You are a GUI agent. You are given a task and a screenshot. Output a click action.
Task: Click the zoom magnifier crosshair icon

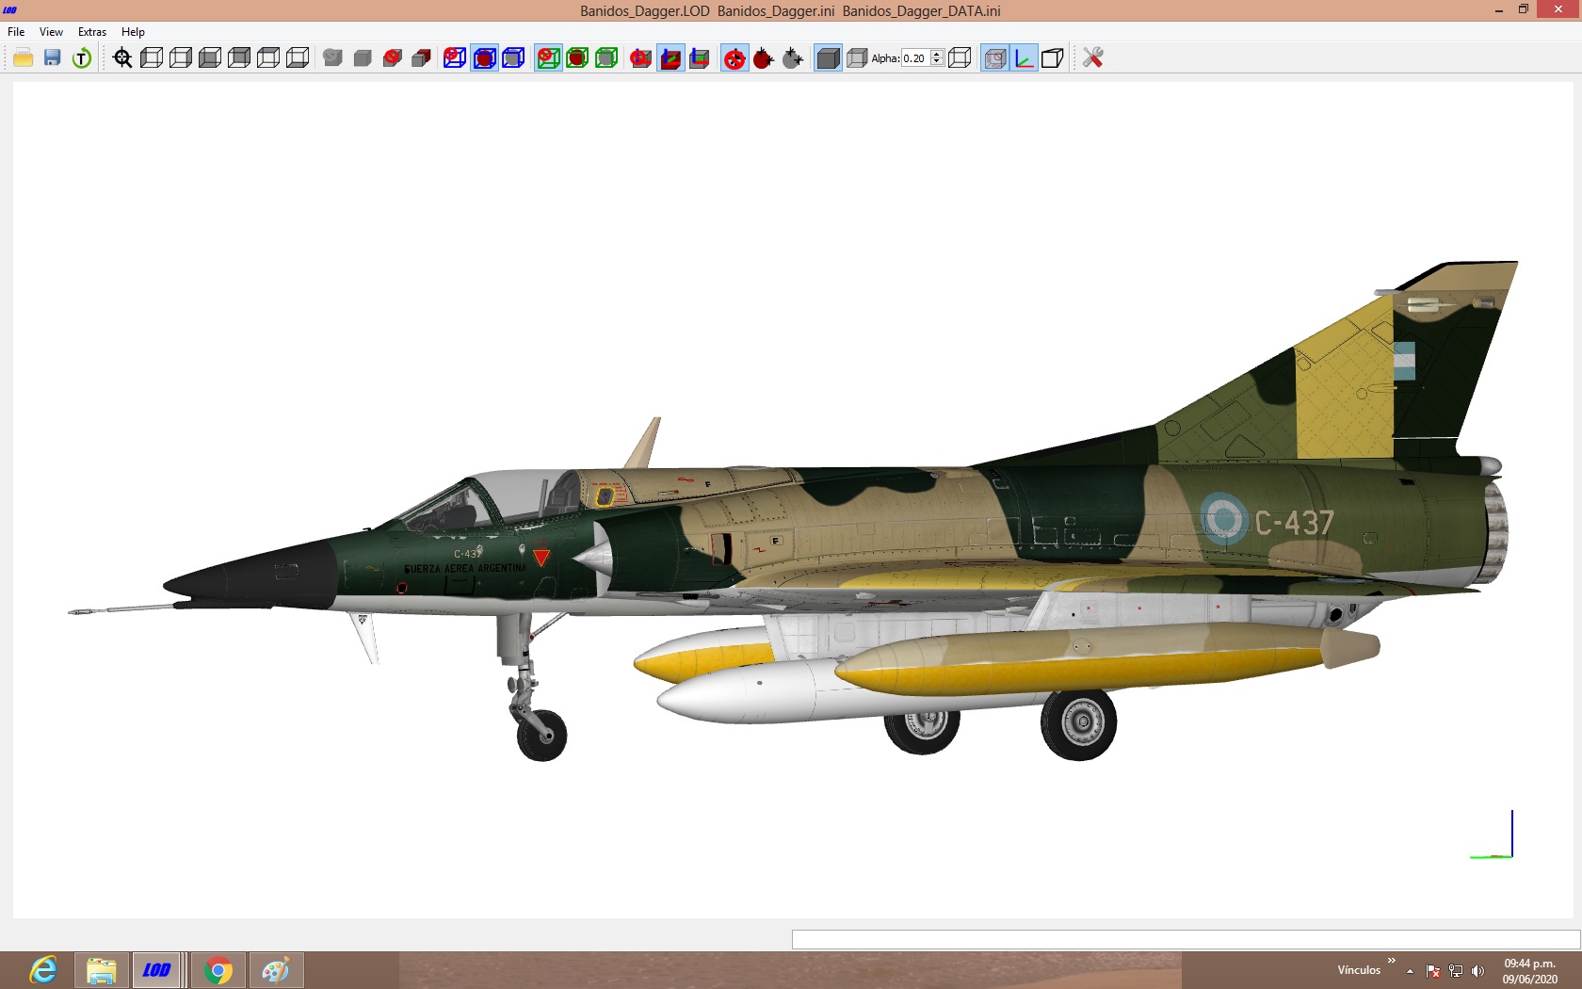[x=122, y=58]
